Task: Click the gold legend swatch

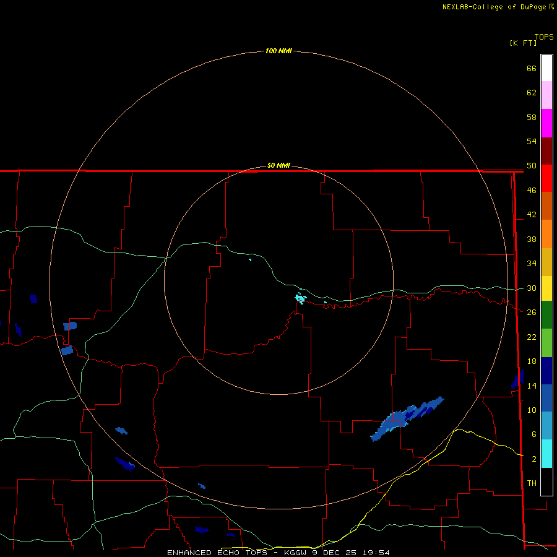Action: pos(546,262)
